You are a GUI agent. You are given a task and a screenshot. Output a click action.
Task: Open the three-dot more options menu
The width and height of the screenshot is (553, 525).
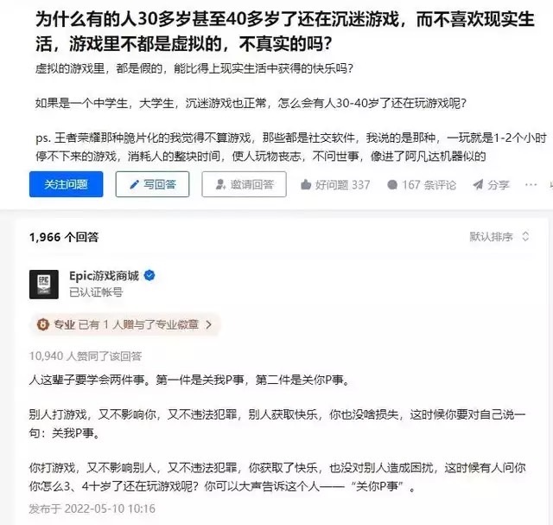[x=531, y=184]
